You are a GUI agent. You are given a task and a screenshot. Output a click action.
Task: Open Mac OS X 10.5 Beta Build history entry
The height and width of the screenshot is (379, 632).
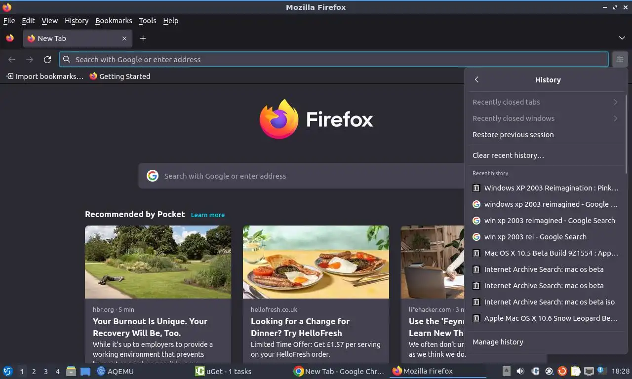click(546, 253)
